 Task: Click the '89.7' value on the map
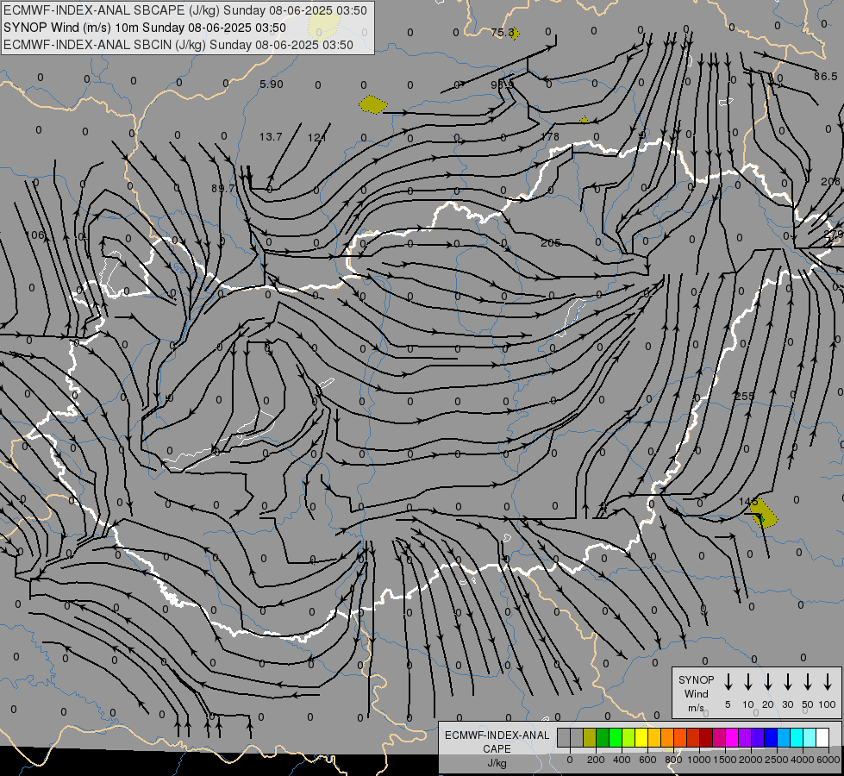click(x=222, y=189)
